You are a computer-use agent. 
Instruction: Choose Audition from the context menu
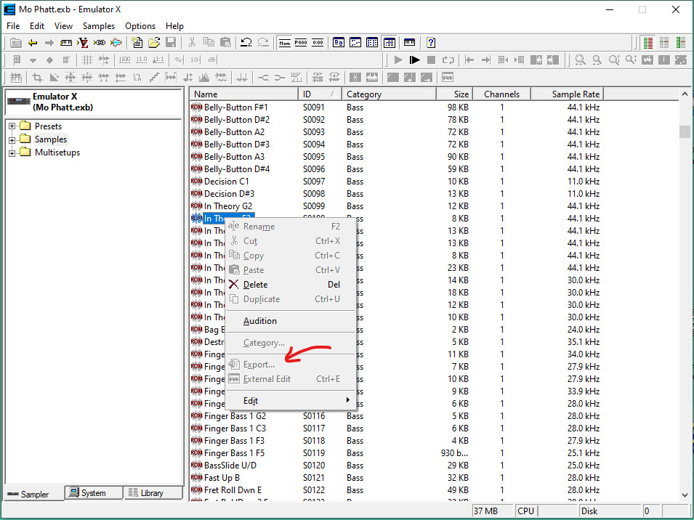point(259,321)
